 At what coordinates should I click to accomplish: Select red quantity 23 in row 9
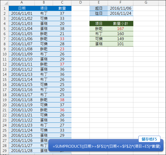click(62, 49)
